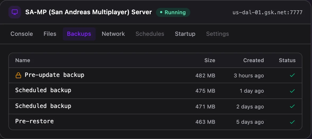
Task: Click the purple server monitor icon
Action: coord(15,12)
